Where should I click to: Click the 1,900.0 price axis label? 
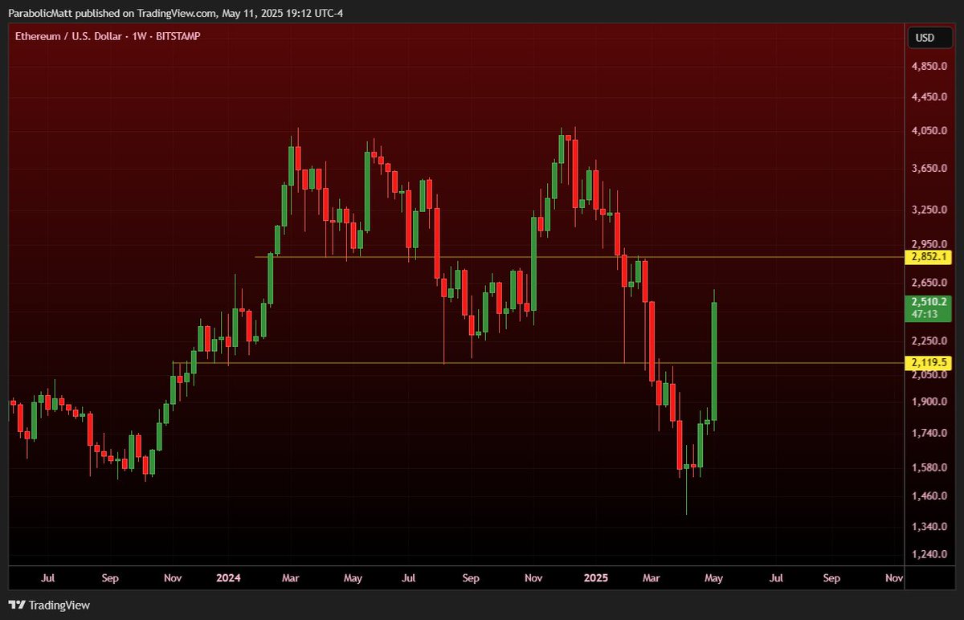pyautogui.click(x=928, y=402)
